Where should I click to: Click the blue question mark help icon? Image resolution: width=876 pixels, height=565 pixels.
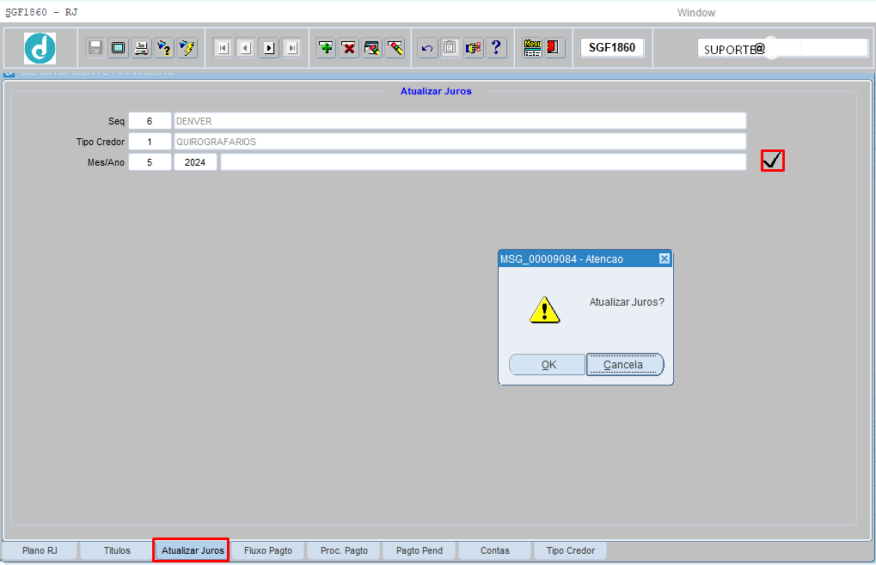(496, 48)
